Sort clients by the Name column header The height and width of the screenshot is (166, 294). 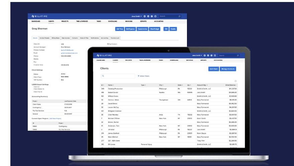[x=111, y=85]
